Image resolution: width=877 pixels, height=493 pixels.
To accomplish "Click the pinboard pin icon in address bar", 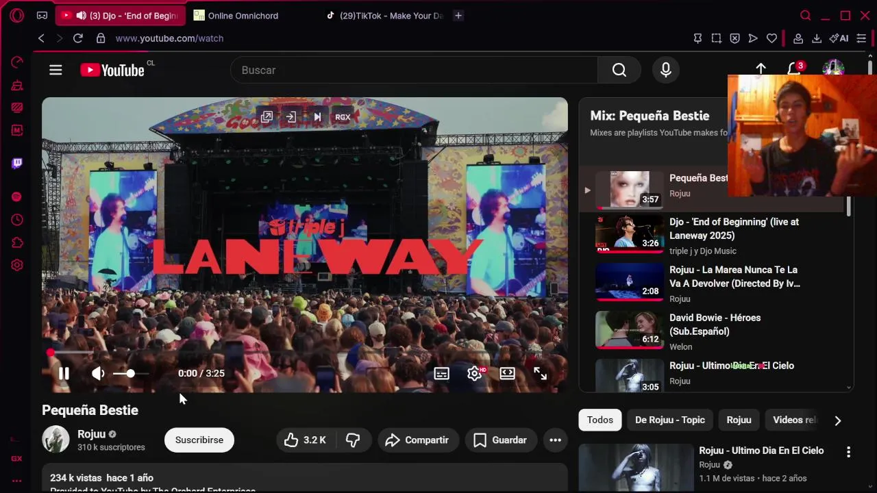I will click(697, 38).
